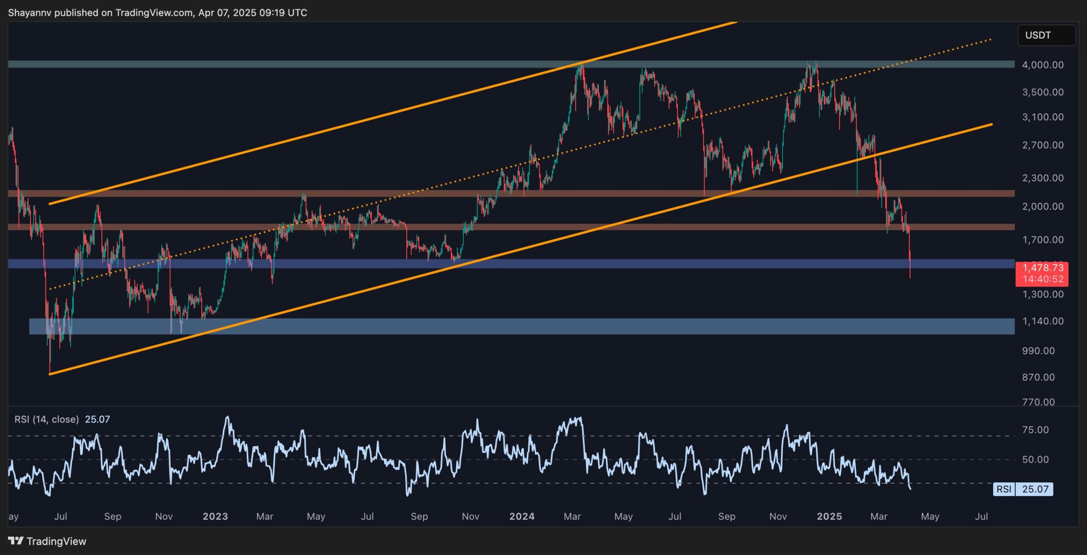The height and width of the screenshot is (555, 1087).
Task: Select the RSI (14, close) indicator legend
Action: (47, 420)
